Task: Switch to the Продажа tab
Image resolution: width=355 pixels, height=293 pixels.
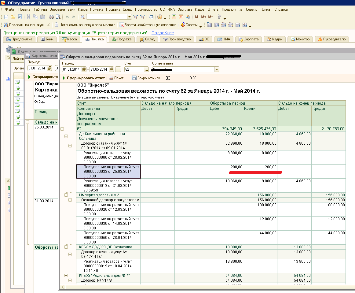Action: [x=122, y=39]
